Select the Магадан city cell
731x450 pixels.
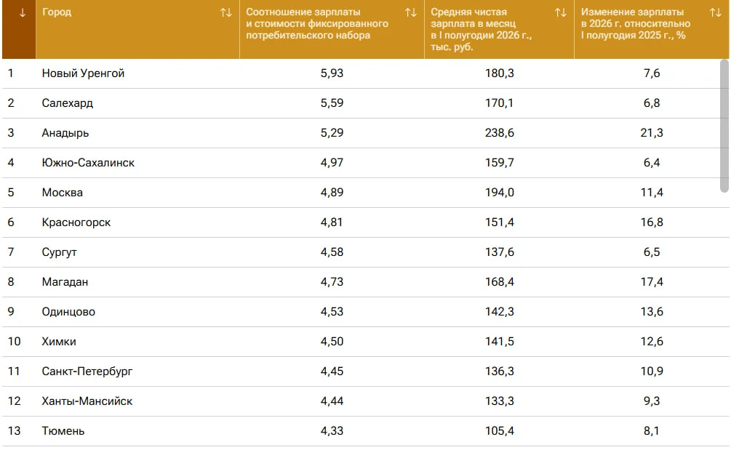click(x=65, y=282)
